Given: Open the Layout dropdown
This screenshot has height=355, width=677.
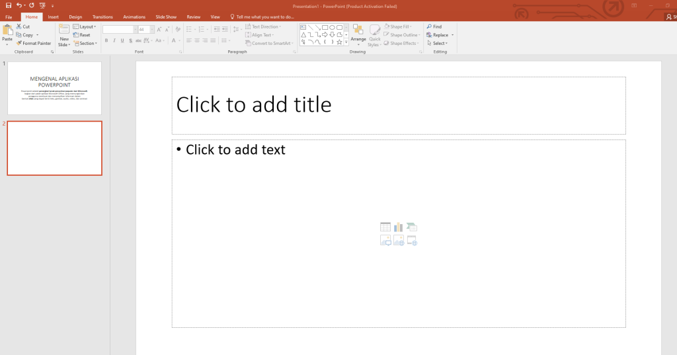Looking at the screenshot, I should coord(85,26).
